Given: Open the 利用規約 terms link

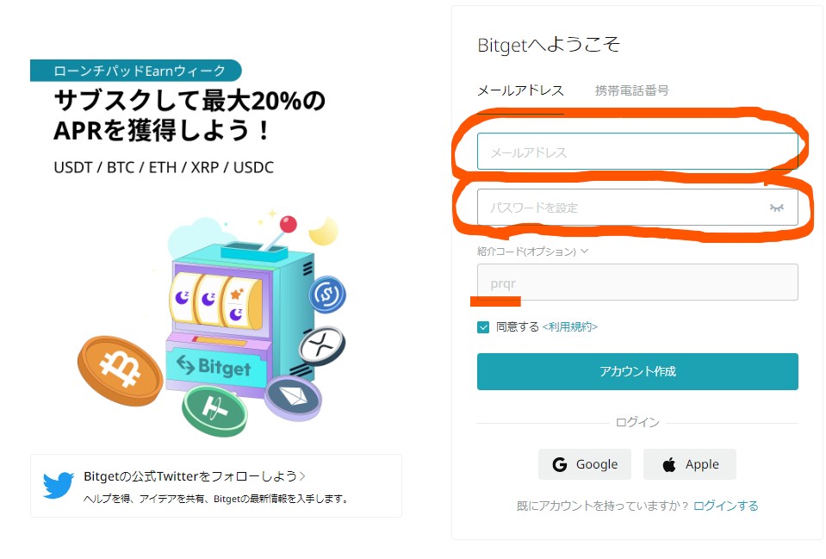Looking at the screenshot, I should click(x=569, y=327).
